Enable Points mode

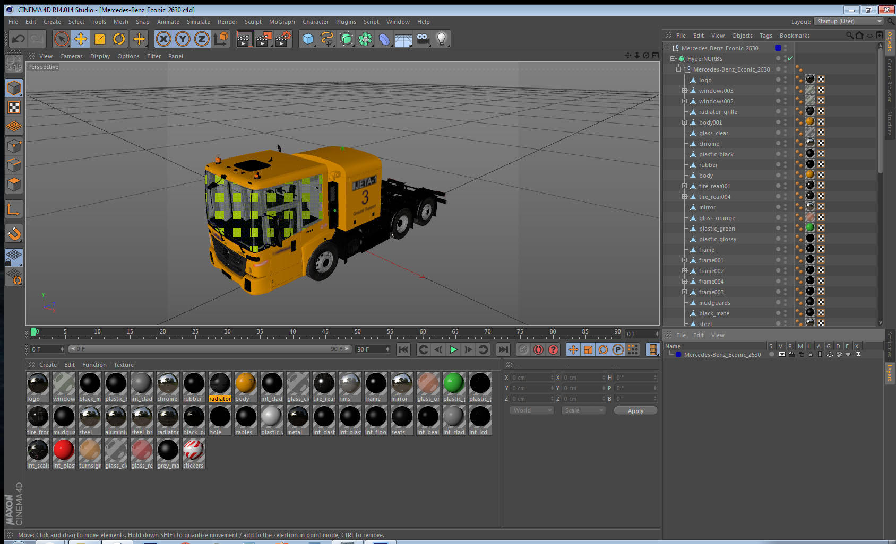pyautogui.click(x=14, y=146)
